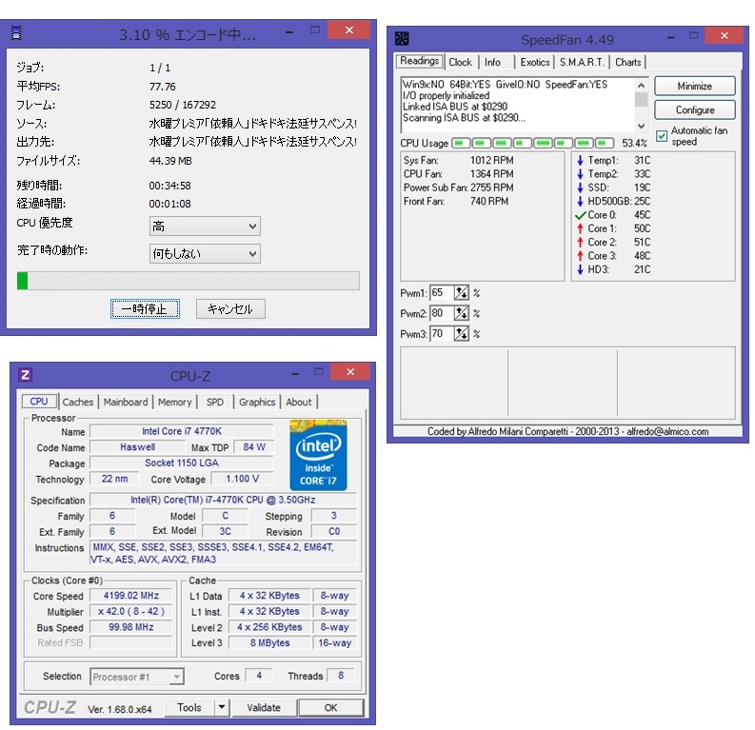This screenshot has width=755, height=730.
Task: Click the Minimize button in SpeedFan
Action: 694,87
